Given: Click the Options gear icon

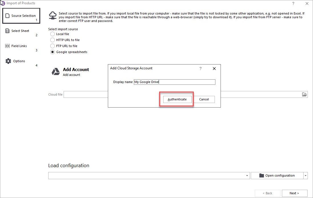Looking at the screenshot, I should click(x=8, y=61).
